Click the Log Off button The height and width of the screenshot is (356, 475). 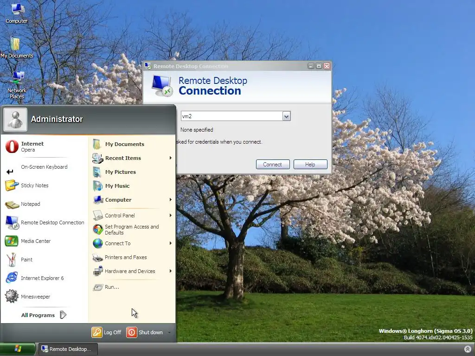point(107,332)
